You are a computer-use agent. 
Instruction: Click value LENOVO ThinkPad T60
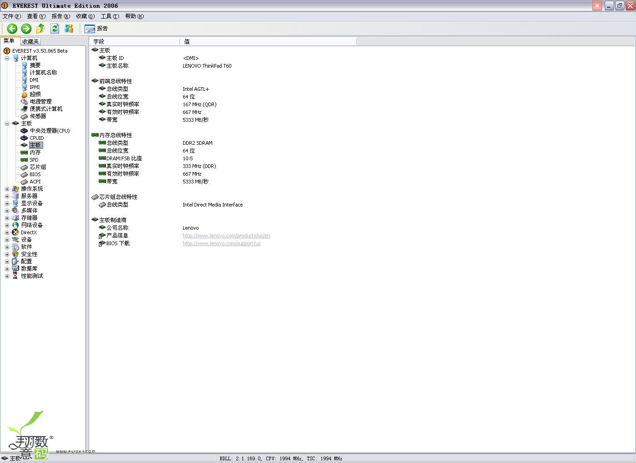click(207, 66)
